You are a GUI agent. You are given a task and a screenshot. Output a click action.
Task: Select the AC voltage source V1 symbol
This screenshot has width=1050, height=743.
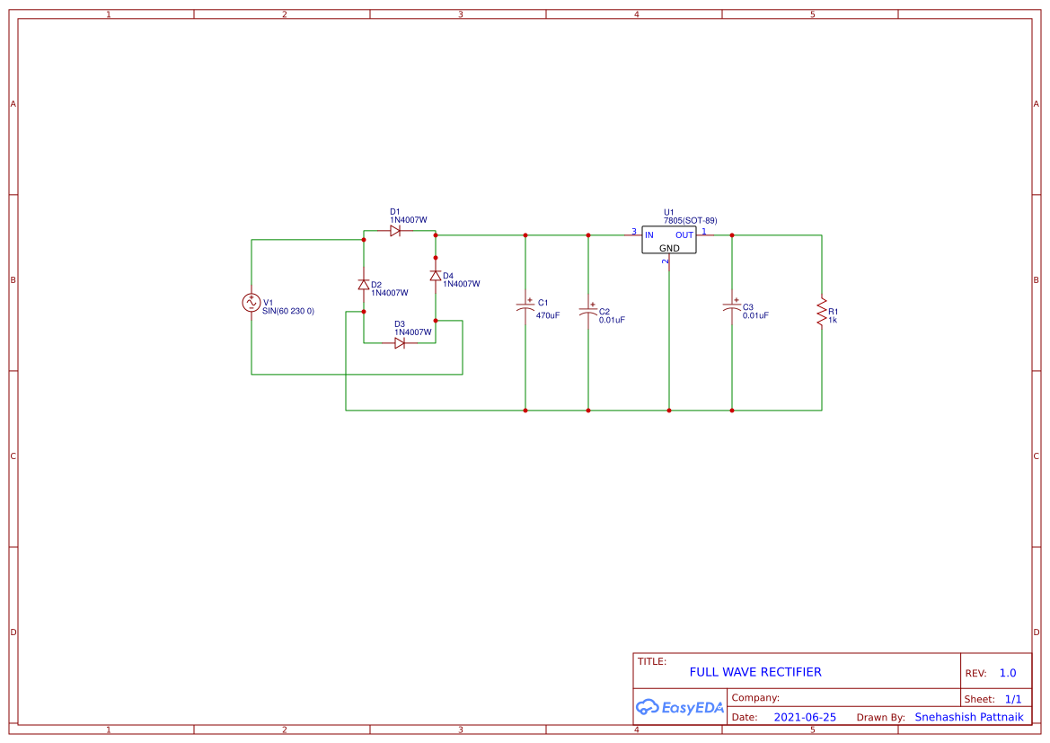click(x=251, y=304)
